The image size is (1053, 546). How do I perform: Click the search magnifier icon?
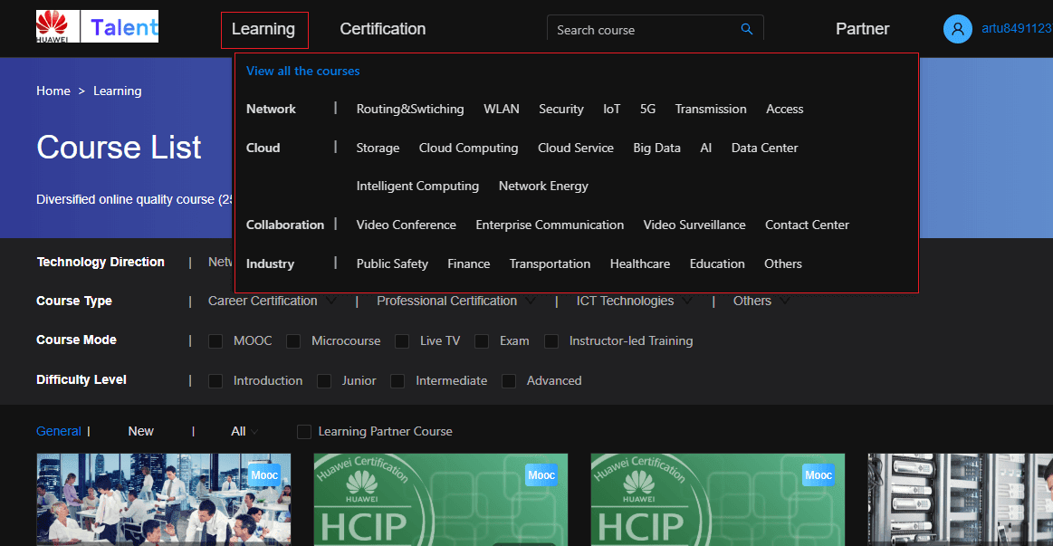coord(746,30)
